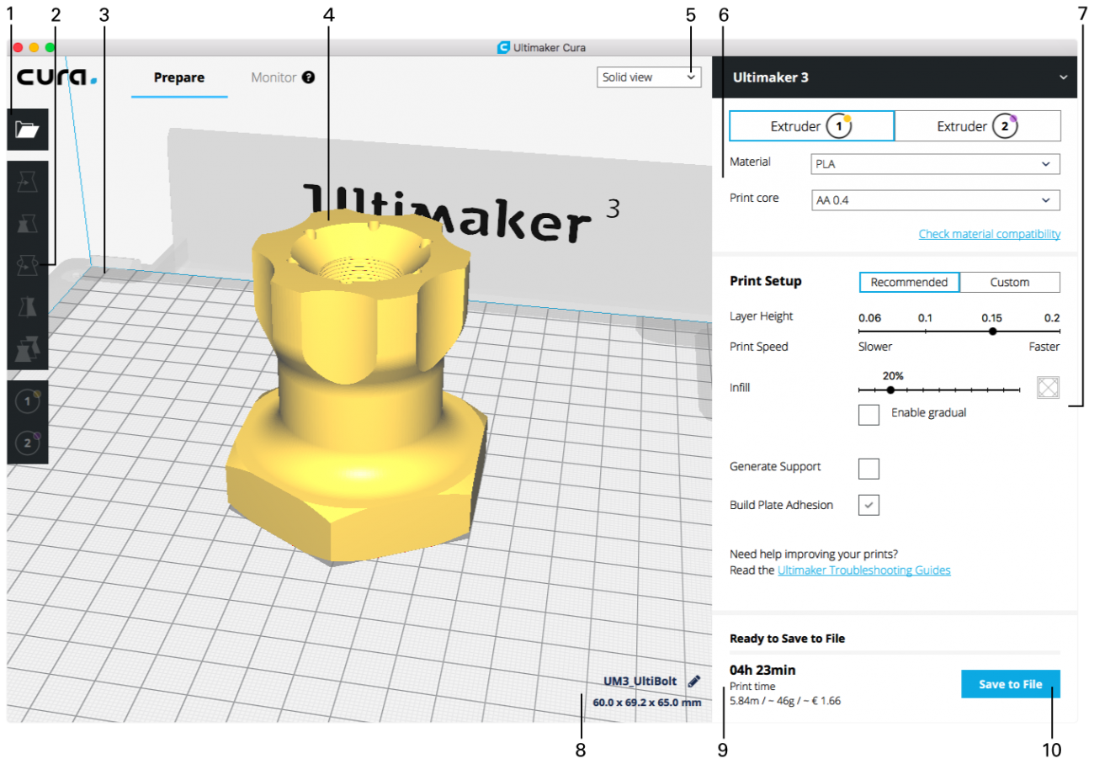Expand the Print core AA 0.4 dropdown
The image size is (1094, 764).
(934, 200)
